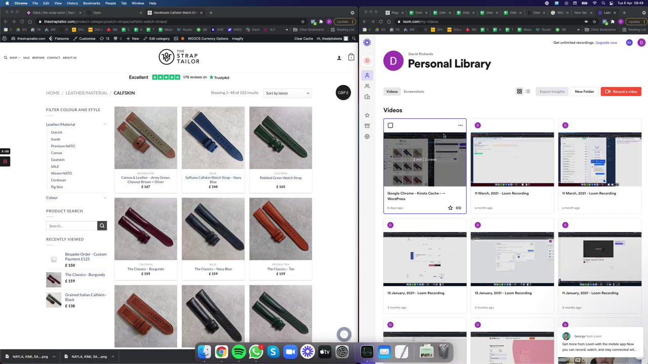Click the product search input field
The image size is (648, 364).
(72, 225)
